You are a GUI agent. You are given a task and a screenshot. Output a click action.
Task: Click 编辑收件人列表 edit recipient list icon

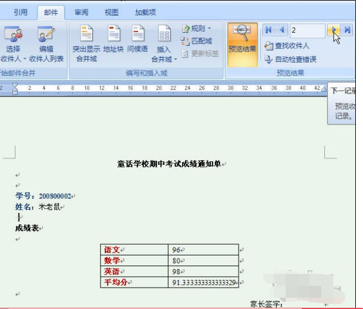[46, 34]
